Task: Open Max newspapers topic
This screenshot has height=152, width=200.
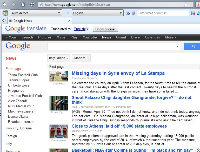Action: (x=21, y=111)
